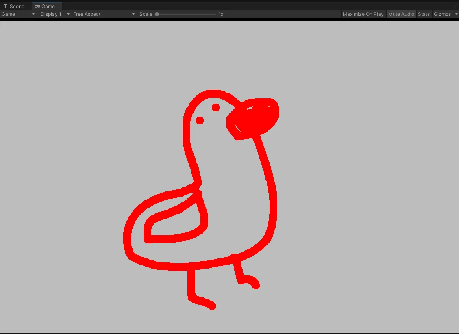
Task: Open the Free Aspect resolution dropdown
Action: click(104, 14)
